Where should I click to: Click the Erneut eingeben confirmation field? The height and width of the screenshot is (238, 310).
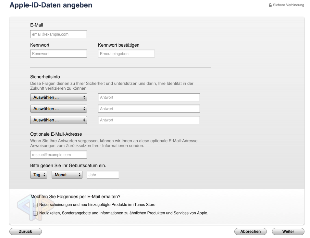point(126,53)
